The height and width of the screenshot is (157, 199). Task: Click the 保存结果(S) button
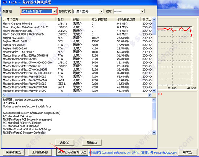click(x=13, y=152)
